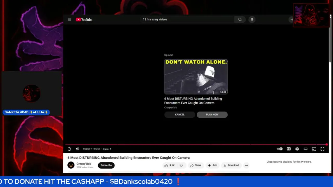
Task: Click Play Now for the next video
Action: (x=212, y=115)
